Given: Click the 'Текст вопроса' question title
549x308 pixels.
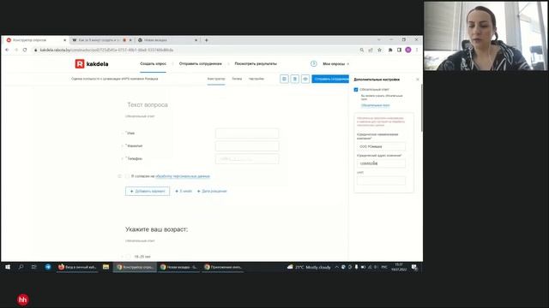Looking at the screenshot, I should click(x=148, y=104).
